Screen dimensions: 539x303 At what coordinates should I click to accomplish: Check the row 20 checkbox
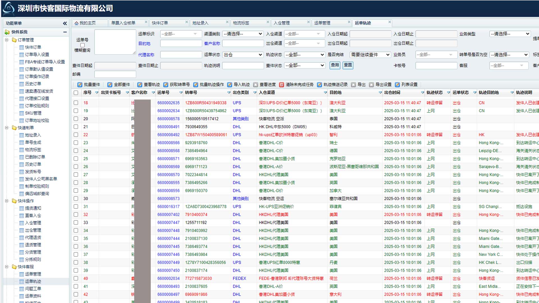[76, 119]
